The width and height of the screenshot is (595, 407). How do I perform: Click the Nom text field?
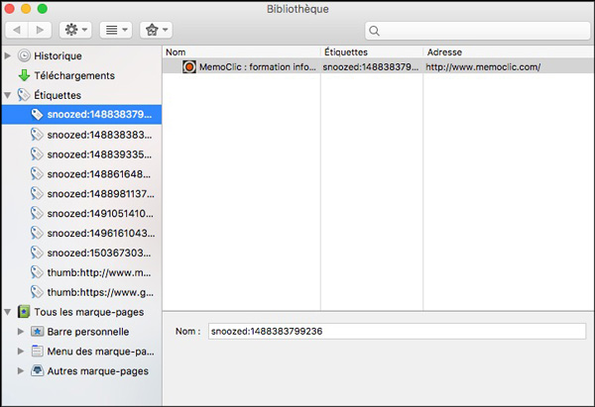point(397,332)
